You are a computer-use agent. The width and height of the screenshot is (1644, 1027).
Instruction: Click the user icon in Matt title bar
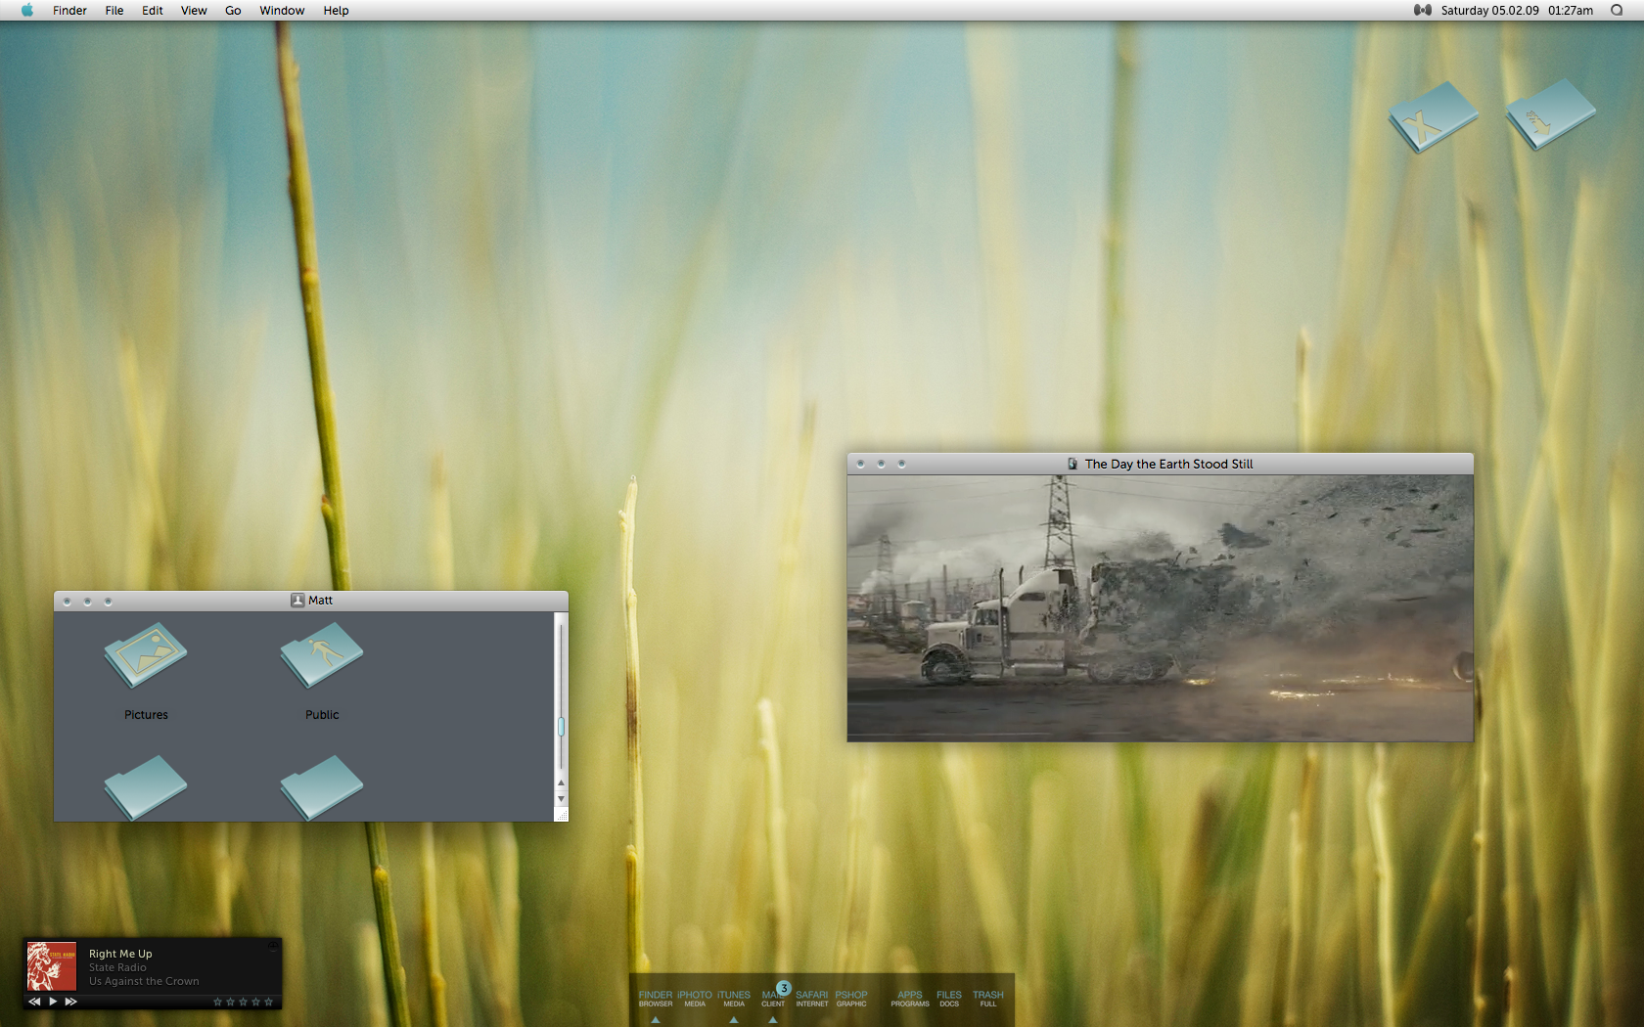point(297,601)
